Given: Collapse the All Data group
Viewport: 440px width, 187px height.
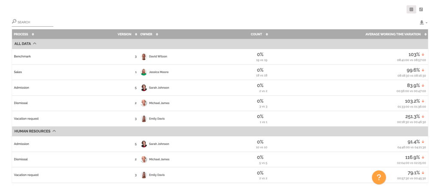Looking at the screenshot, I should pyautogui.click(x=34, y=44).
